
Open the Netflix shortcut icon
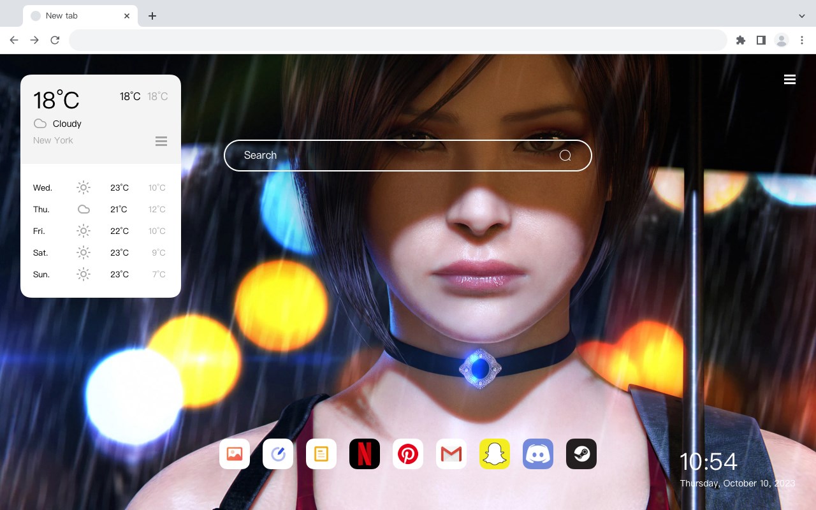coord(365,454)
